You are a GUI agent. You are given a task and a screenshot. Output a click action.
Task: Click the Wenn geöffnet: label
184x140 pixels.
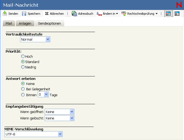tap(32, 112)
